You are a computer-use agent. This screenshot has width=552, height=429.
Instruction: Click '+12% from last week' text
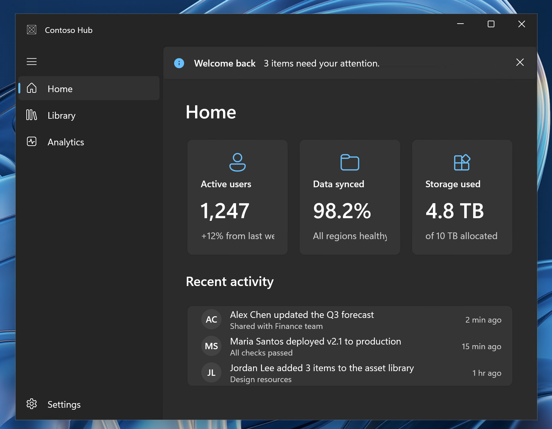tap(238, 236)
